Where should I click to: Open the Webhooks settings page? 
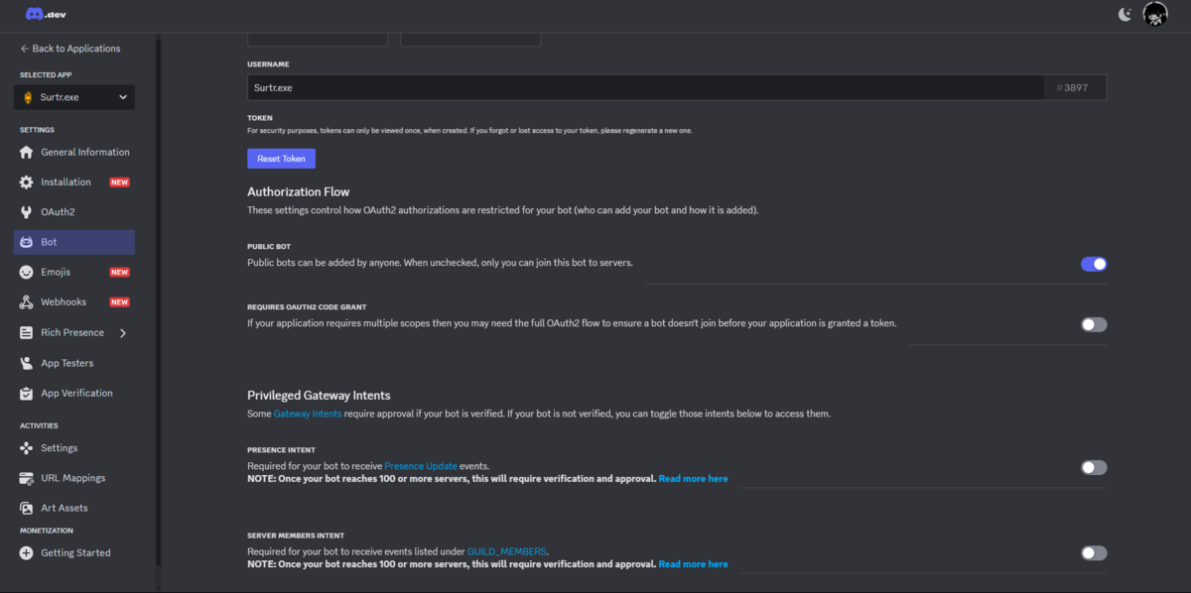coord(74,302)
